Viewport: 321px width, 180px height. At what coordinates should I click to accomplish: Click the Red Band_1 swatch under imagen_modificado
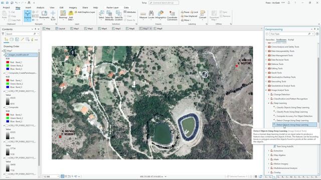(x=8, y=62)
